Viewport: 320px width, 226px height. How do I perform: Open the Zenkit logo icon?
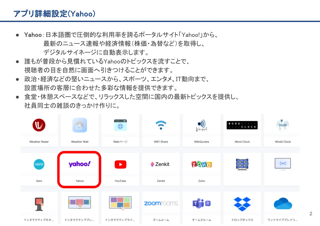click(x=160, y=164)
